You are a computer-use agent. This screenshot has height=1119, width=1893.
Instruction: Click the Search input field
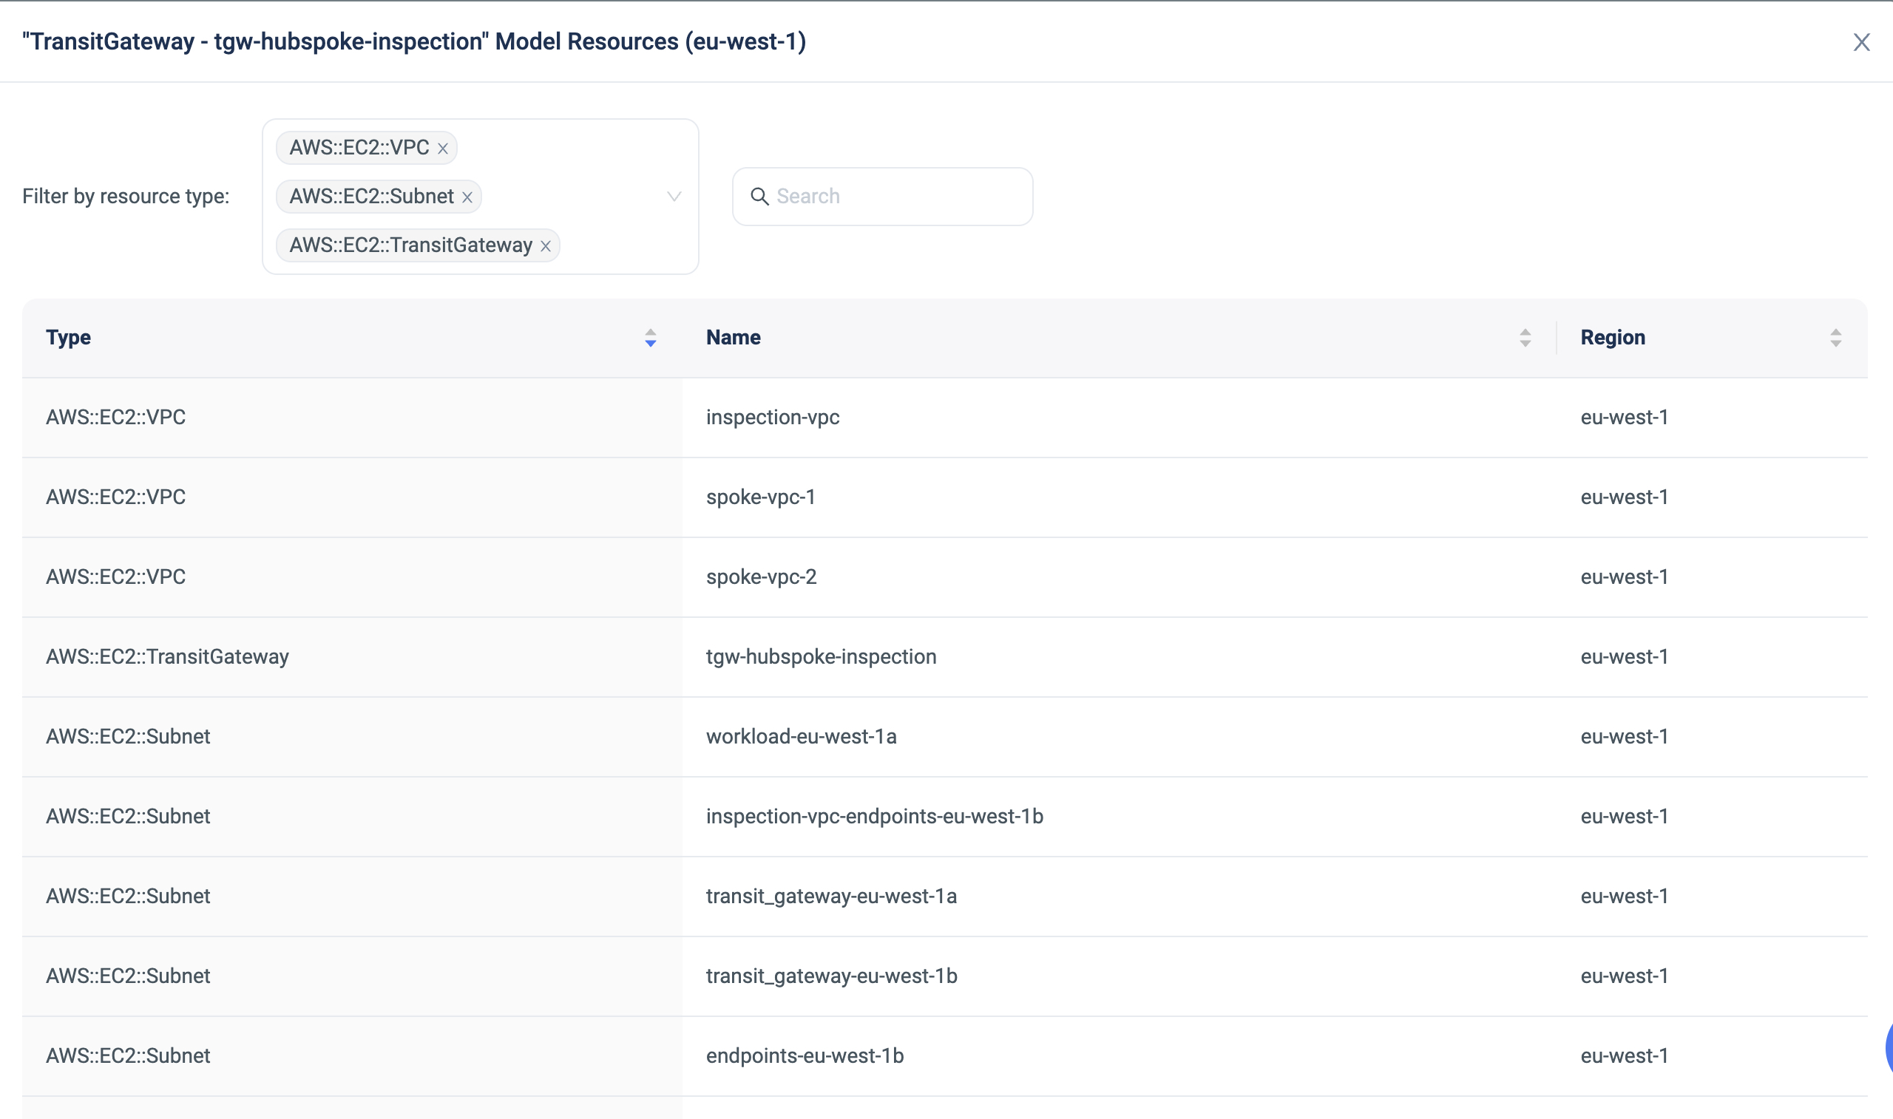click(x=898, y=197)
